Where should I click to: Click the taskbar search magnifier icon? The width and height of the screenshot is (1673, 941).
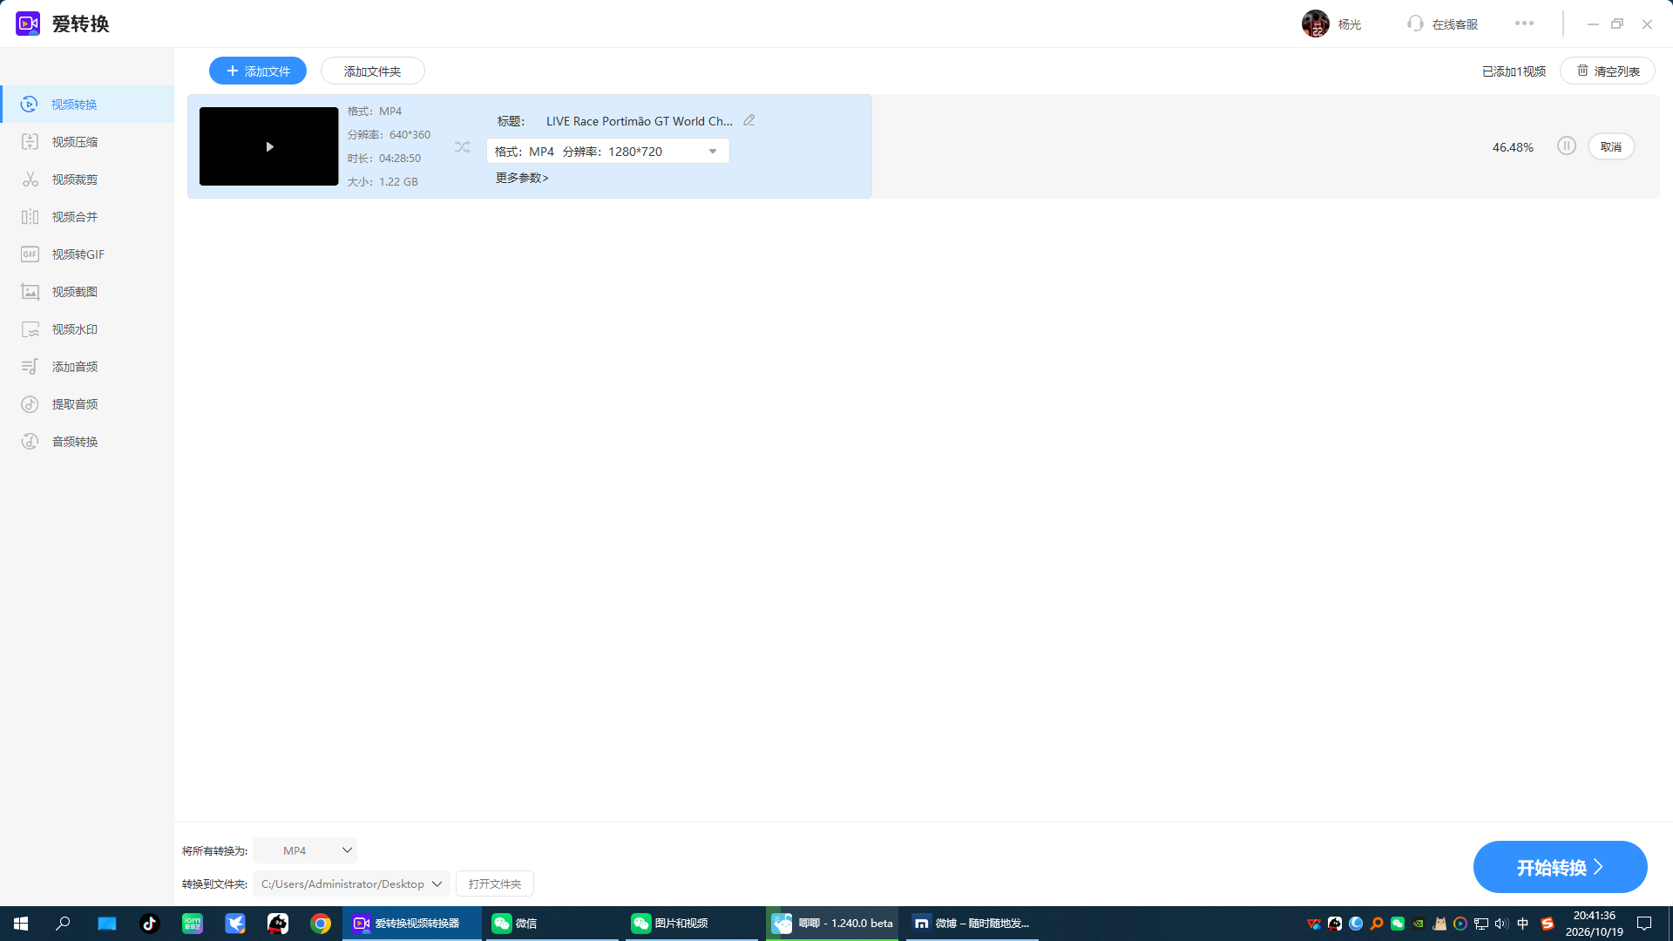point(63,924)
